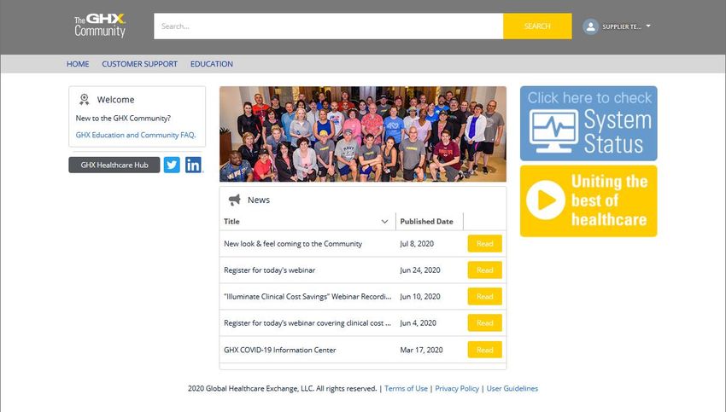Click the News megaphone icon
This screenshot has width=726, height=412.
(x=235, y=200)
